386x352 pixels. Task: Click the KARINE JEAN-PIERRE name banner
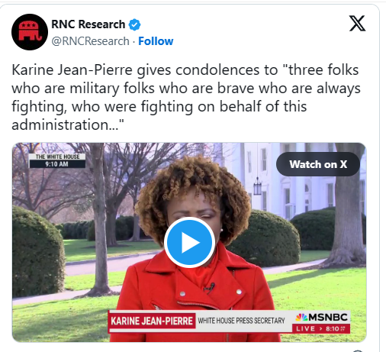(x=152, y=321)
